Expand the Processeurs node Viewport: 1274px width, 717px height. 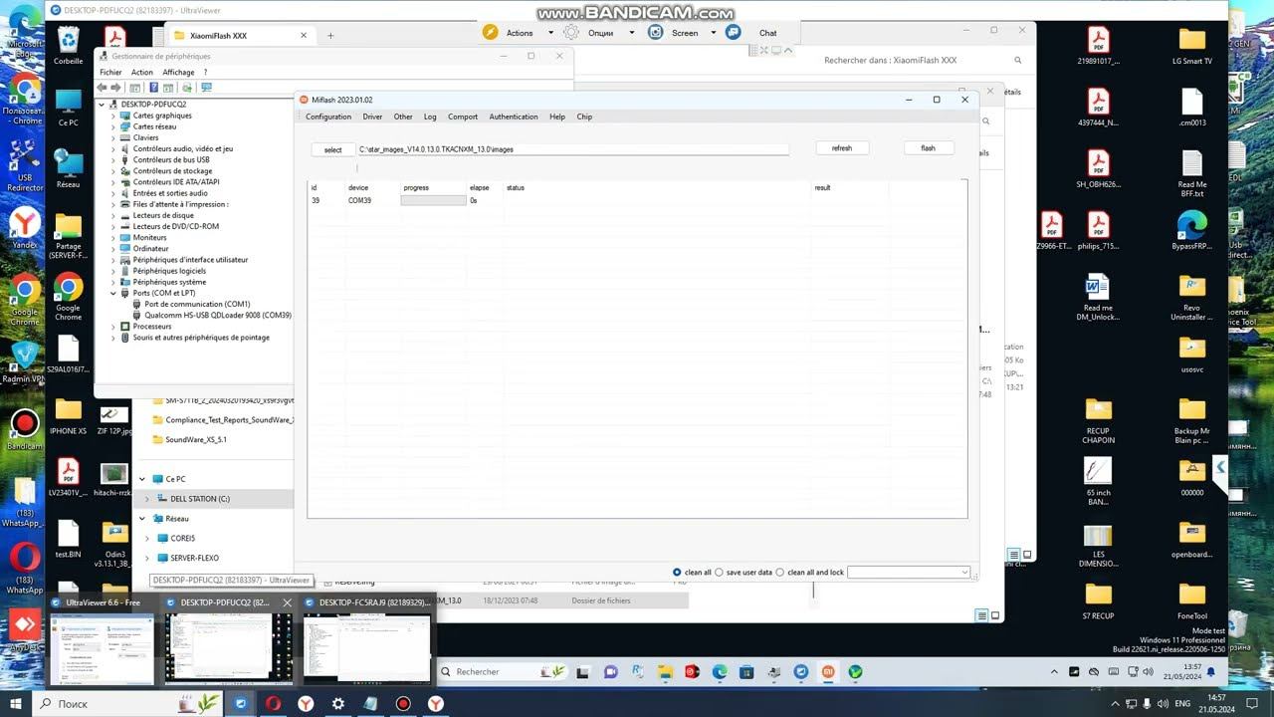[112, 326]
